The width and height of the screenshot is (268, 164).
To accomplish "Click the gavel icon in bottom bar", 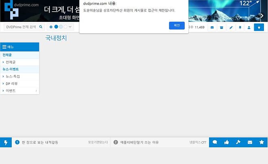I will tap(238, 142).
